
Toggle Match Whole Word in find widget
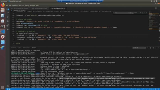coord(131,13)
